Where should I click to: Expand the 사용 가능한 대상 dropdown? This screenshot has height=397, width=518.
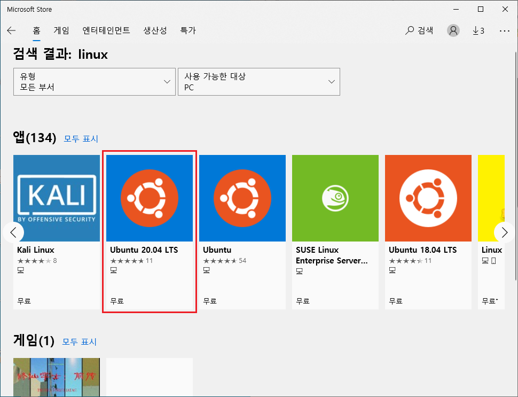(259, 82)
